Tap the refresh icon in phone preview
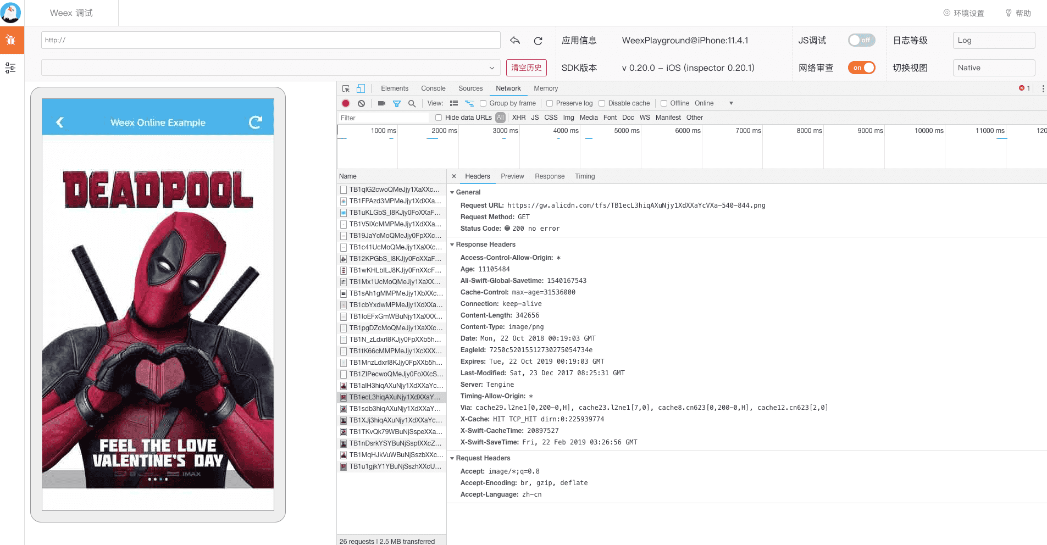1047x545 pixels. coord(256,122)
